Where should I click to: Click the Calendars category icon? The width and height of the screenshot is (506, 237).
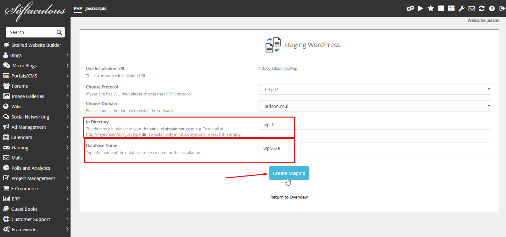pos(6,137)
